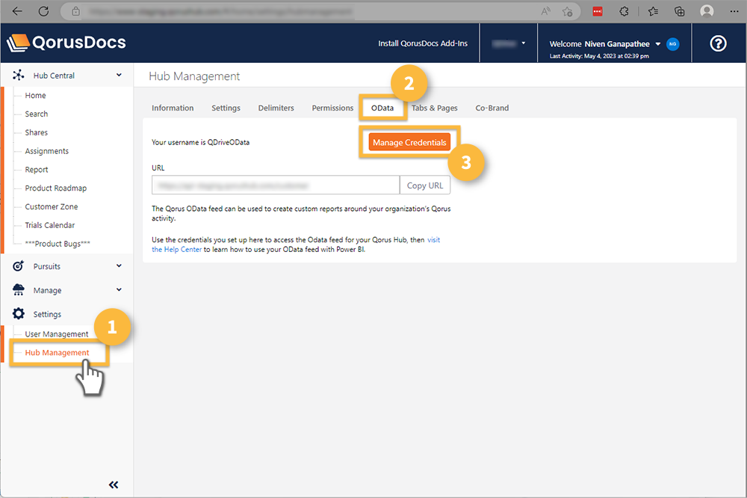Open the browser profile avatar
The image size is (747, 498).
click(x=707, y=11)
